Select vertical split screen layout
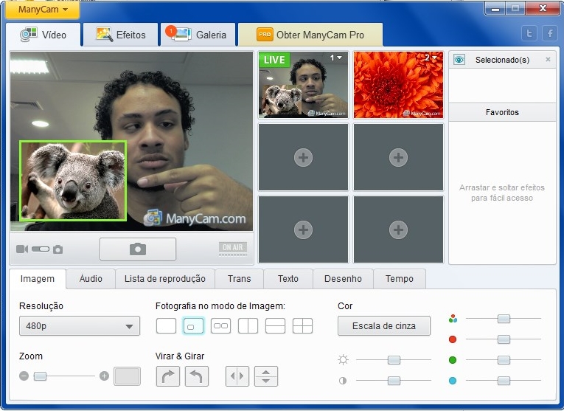This screenshot has width=564, height=411. [248, 326]
